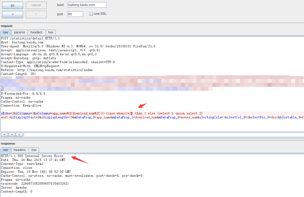The height and width of the screenshot is (197, 304).
Task: Click the User-Agent header line
Action: click(x=78, y=46)
